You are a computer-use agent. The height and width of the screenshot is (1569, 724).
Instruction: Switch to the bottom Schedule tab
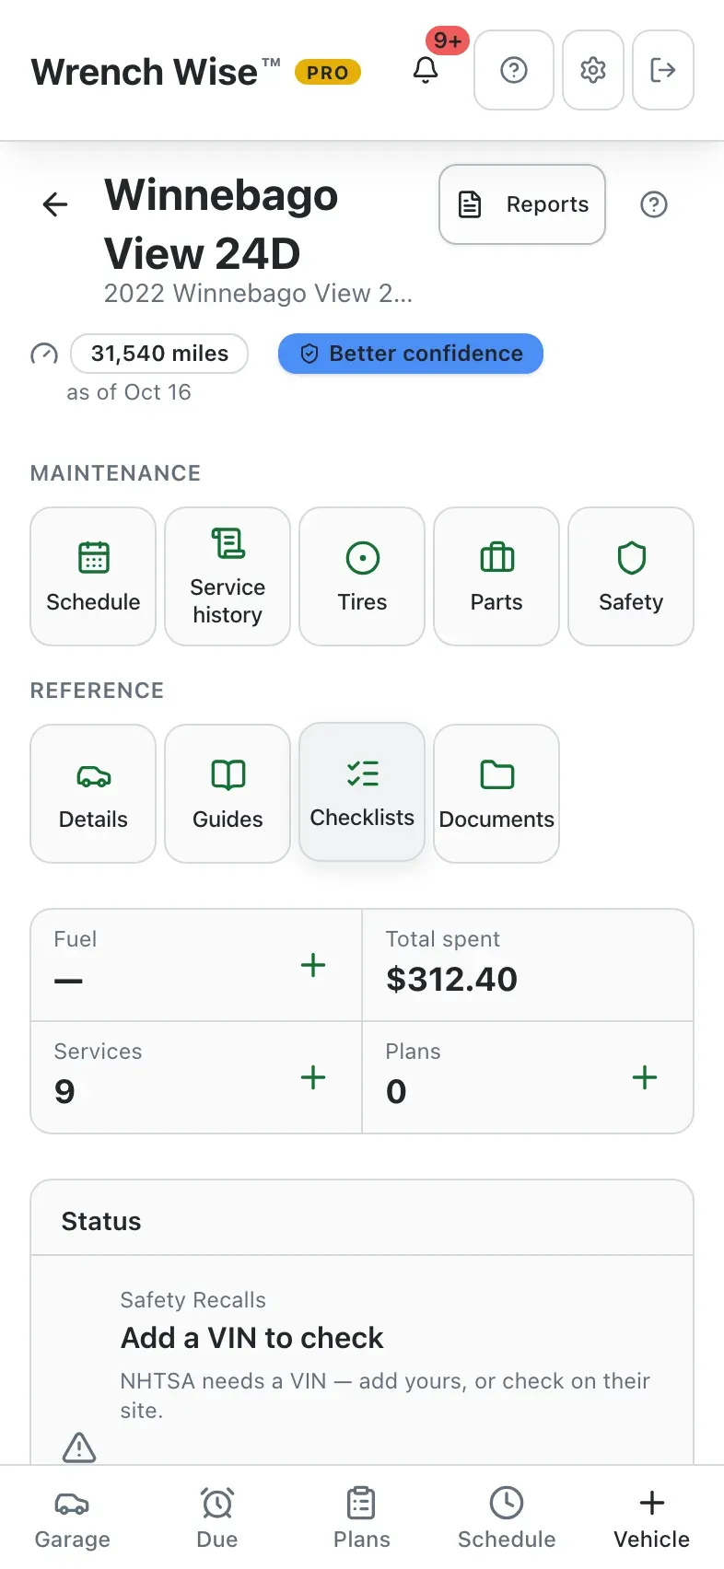click(507, 1518)
